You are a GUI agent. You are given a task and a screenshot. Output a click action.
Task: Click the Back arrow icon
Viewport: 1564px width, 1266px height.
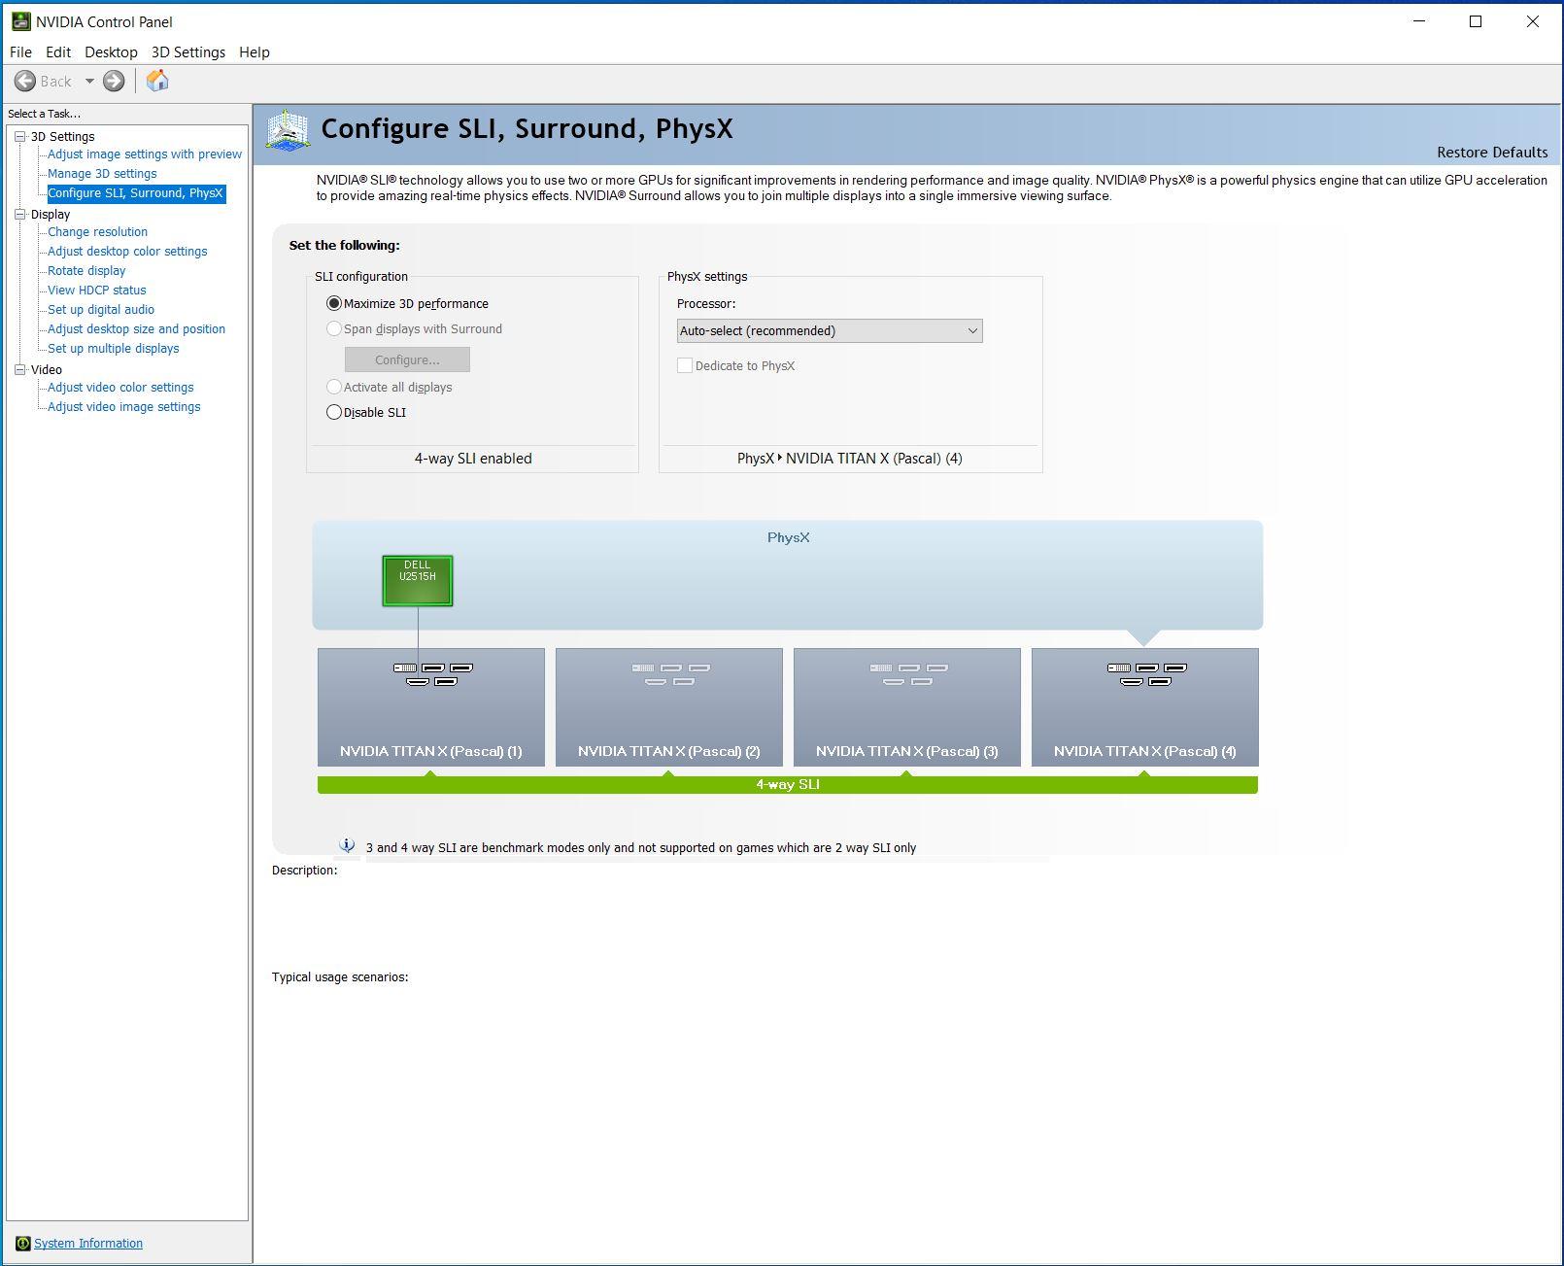pos(25,82)
